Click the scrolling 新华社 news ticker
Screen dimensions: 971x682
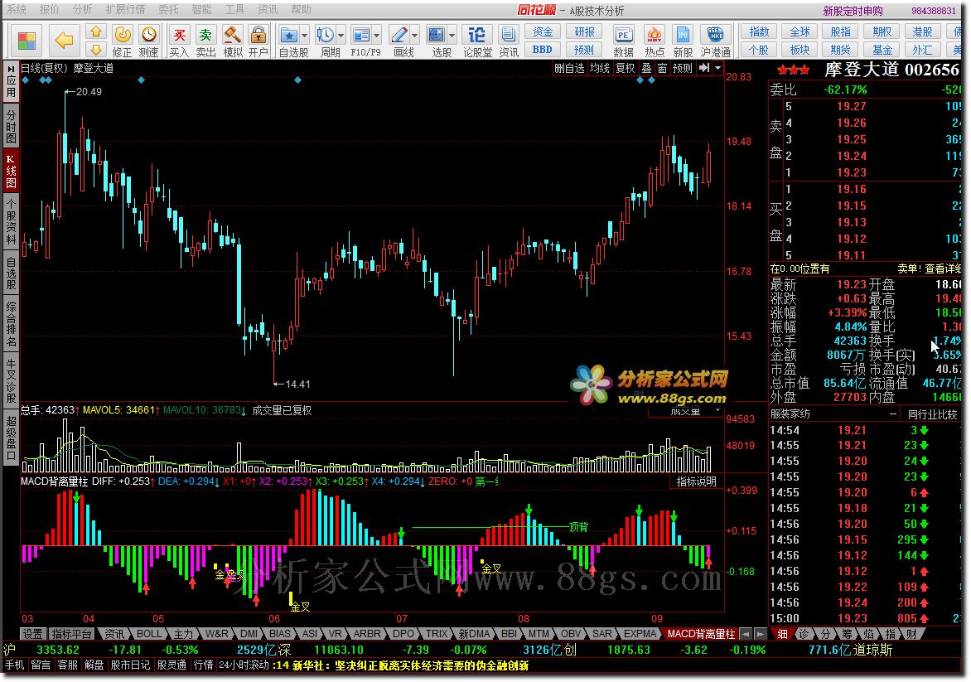(401, 665)
